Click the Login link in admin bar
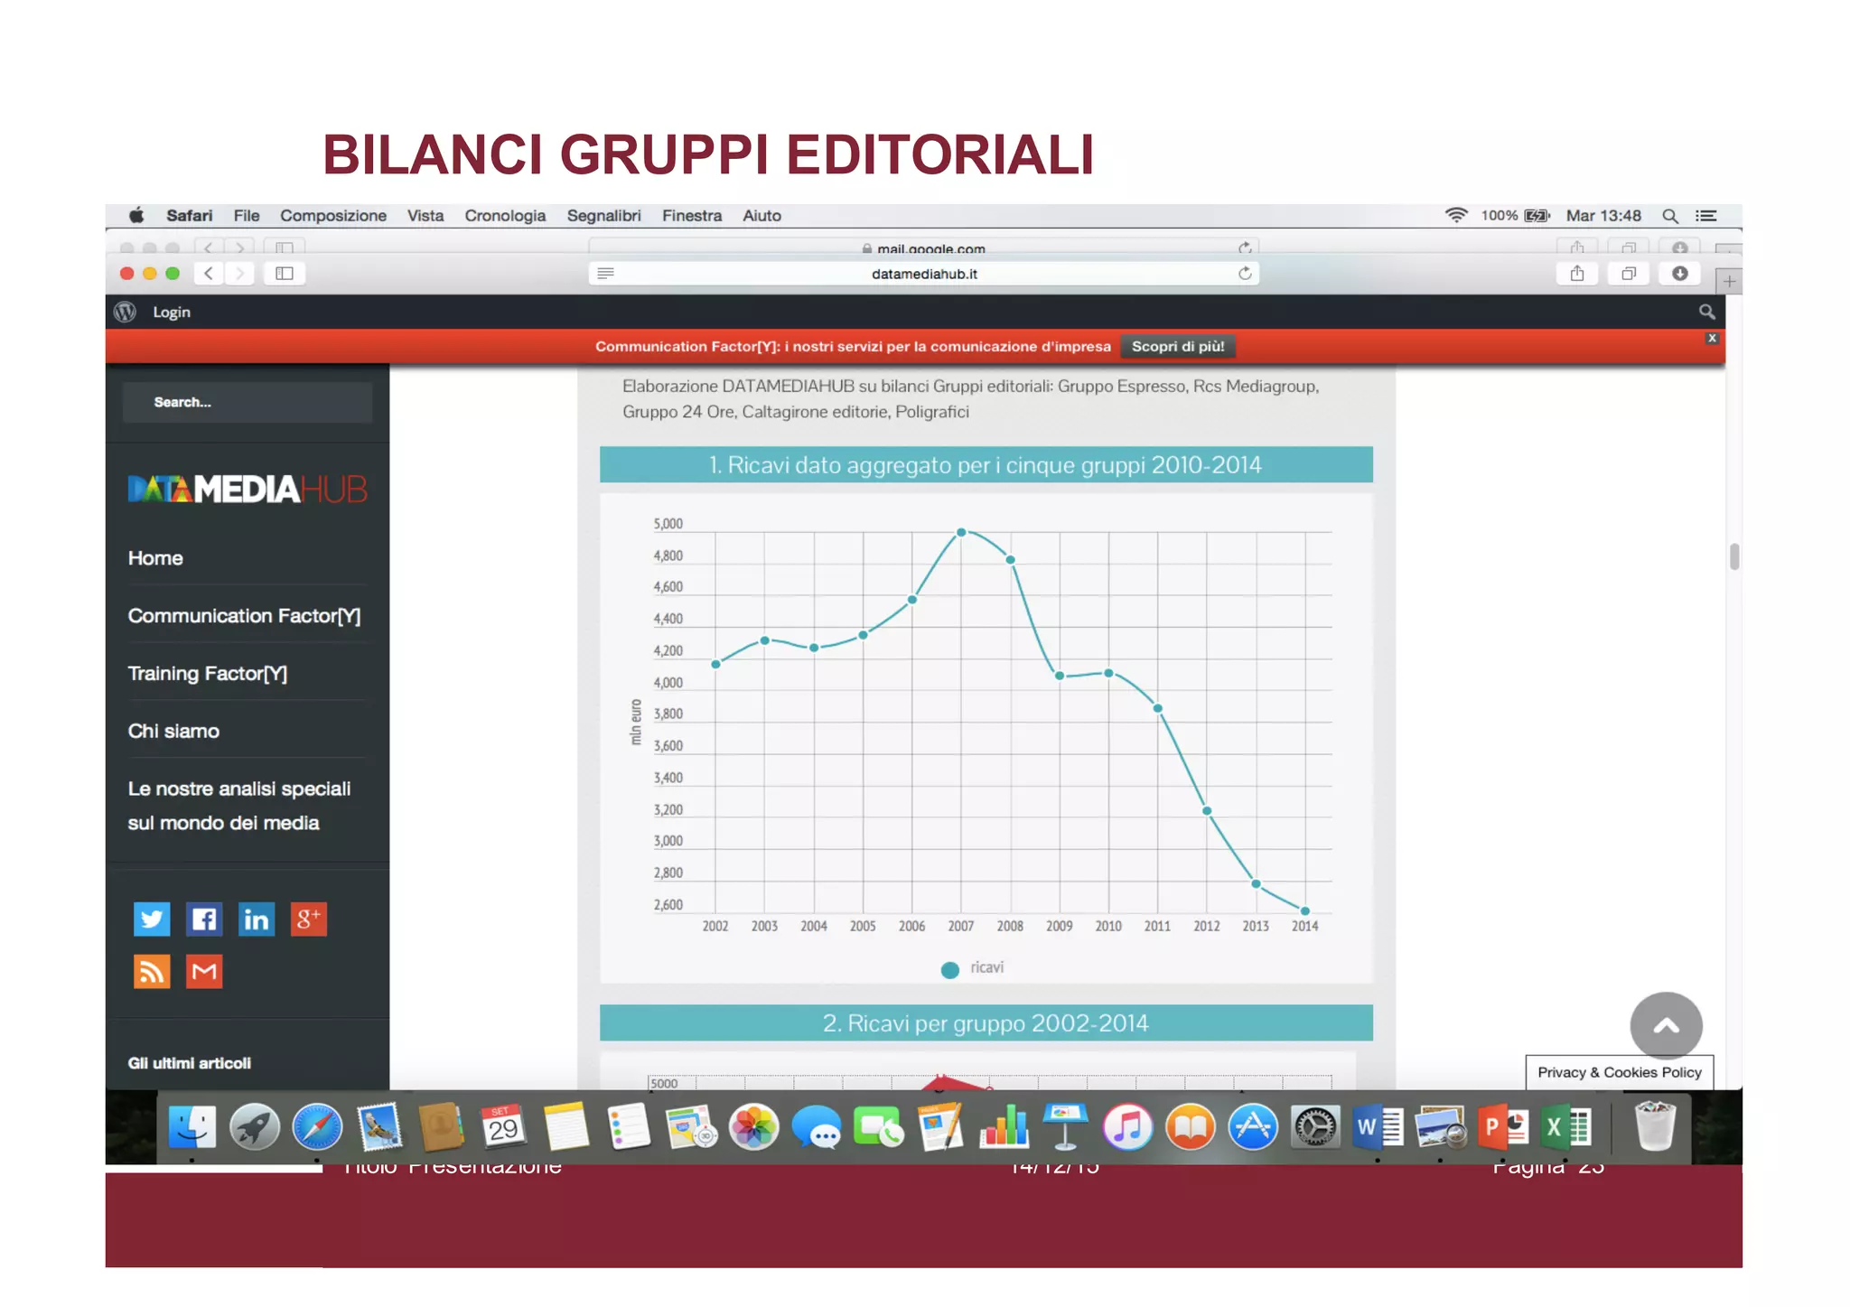 click(172, 312)
